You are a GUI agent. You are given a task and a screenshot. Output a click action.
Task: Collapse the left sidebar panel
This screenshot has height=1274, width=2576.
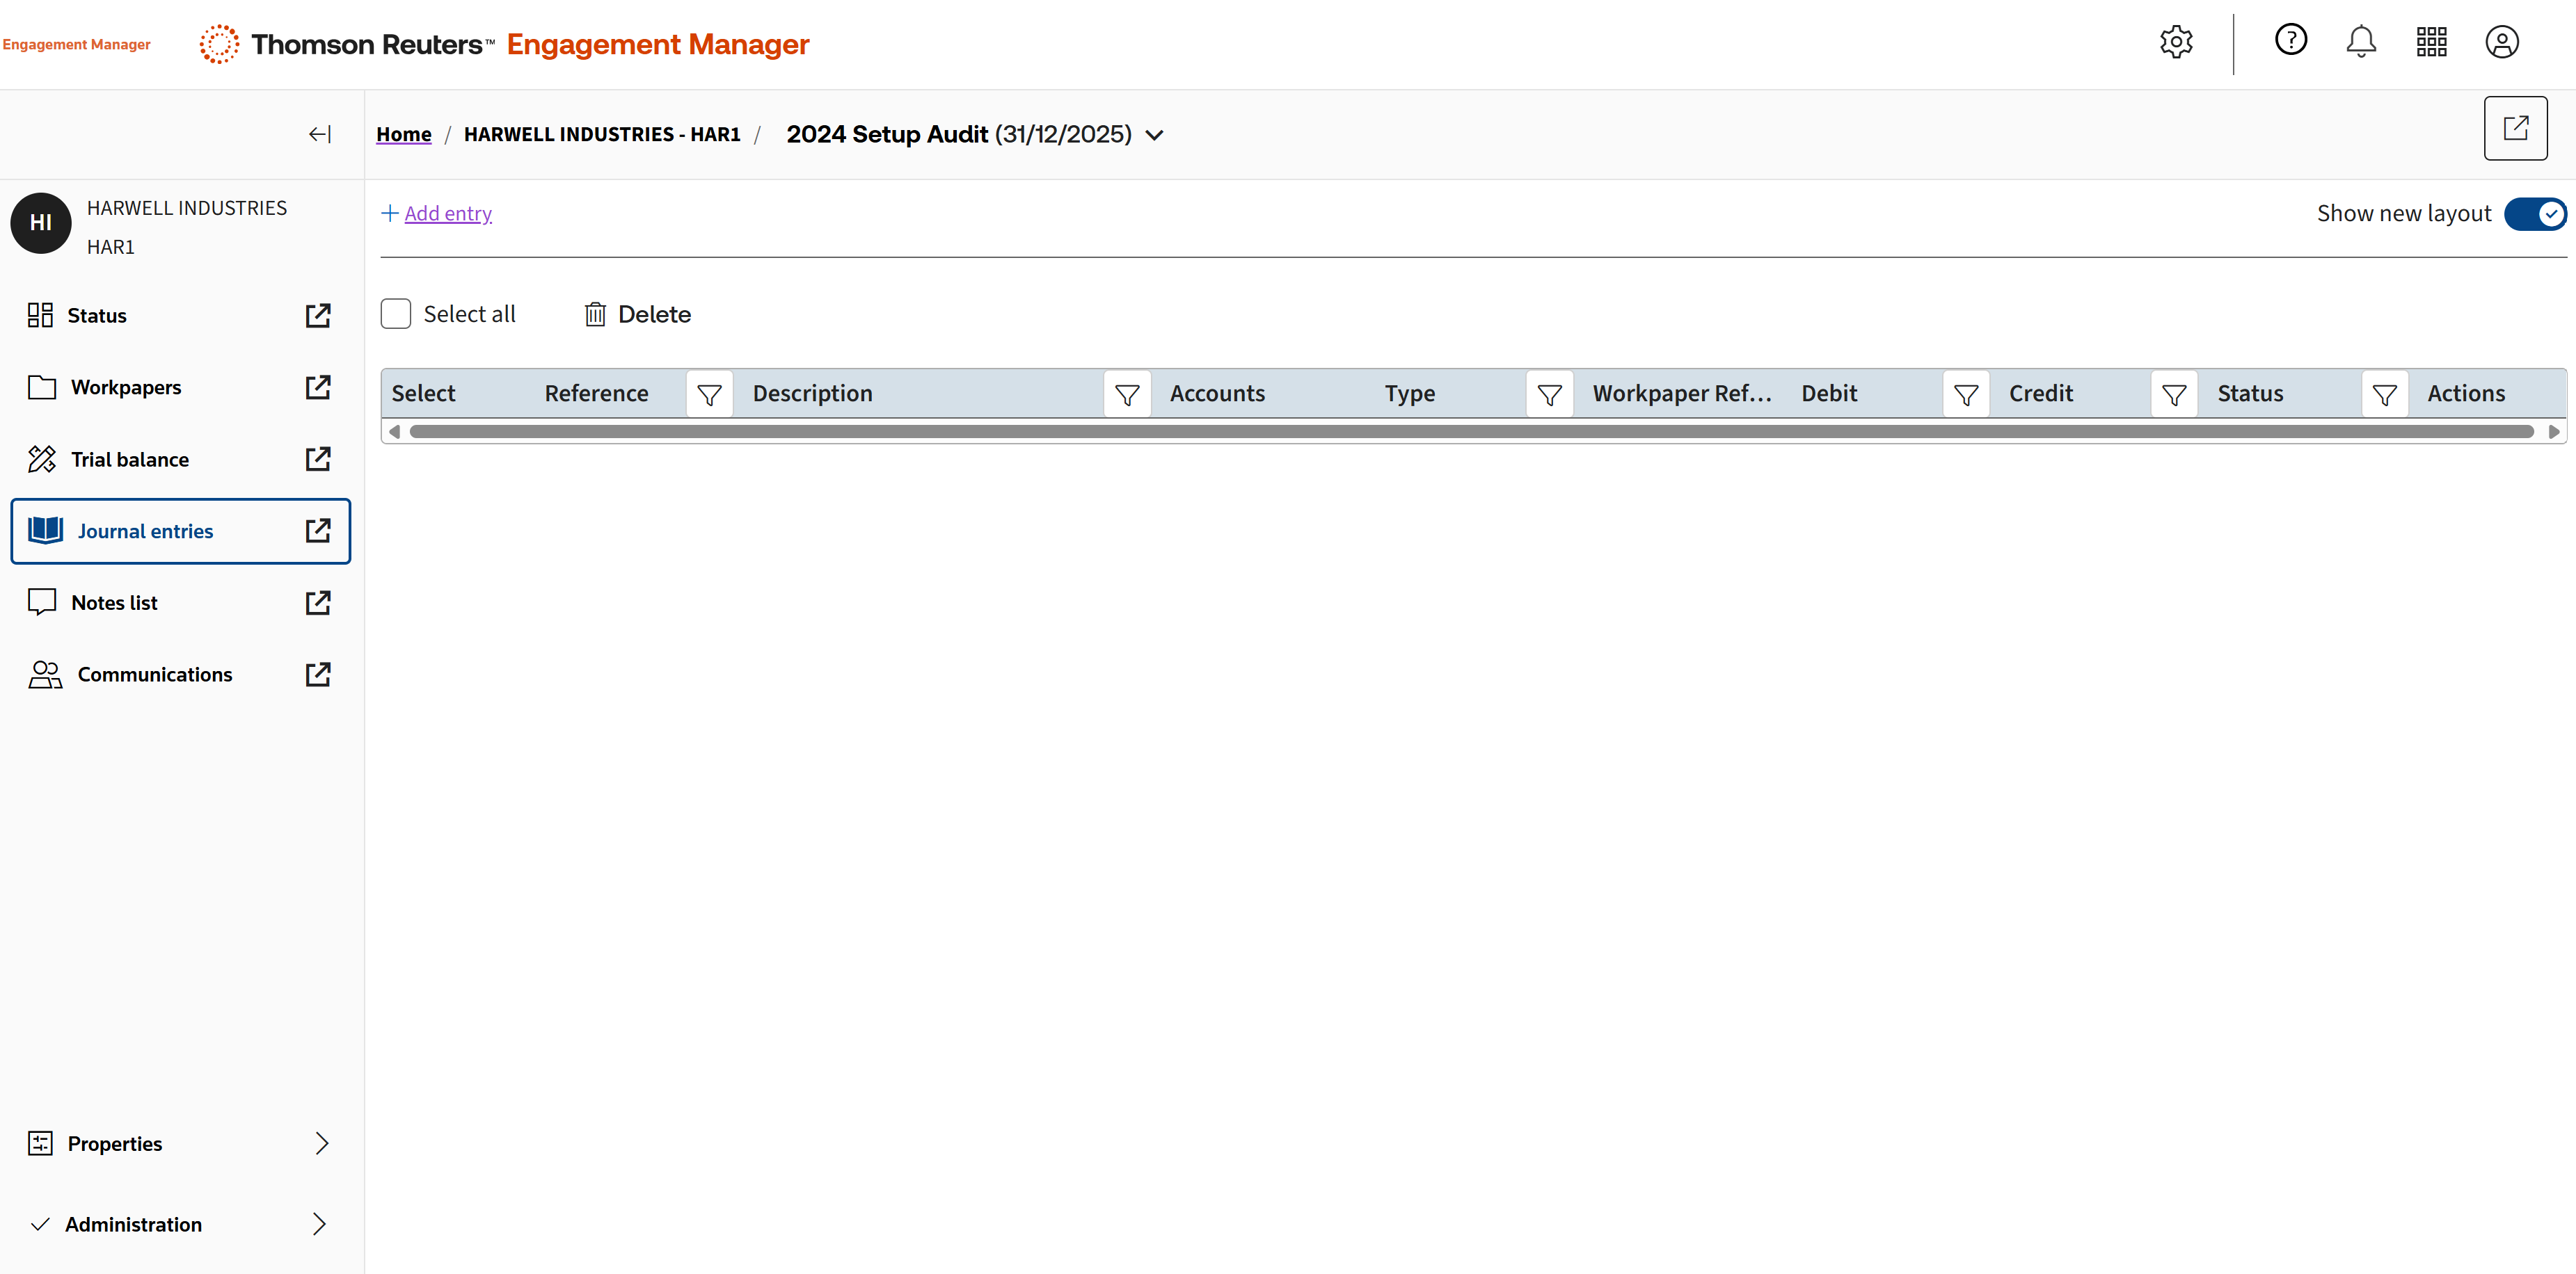319,134
